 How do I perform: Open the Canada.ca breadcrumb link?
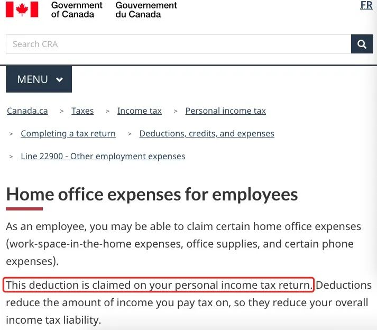(27, 111)
